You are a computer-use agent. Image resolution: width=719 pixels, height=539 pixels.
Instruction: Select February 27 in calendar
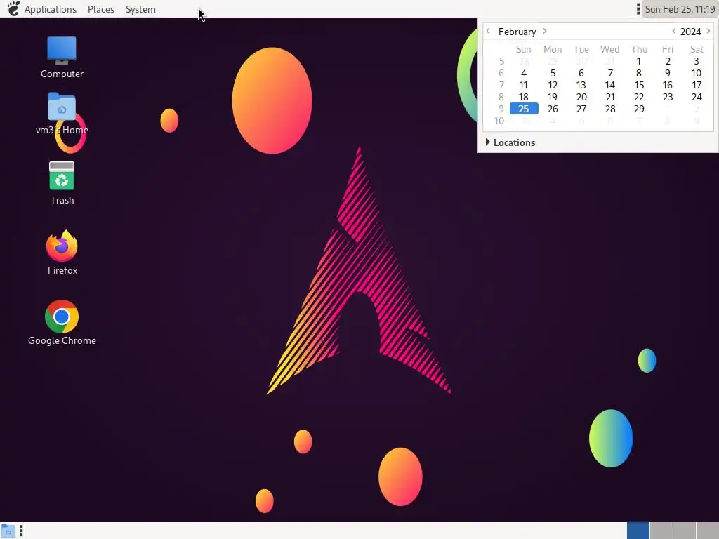581,109
